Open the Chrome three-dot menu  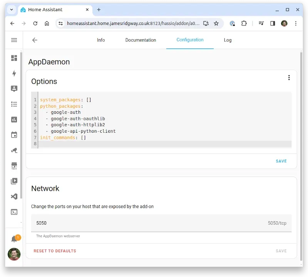coord(296,23)
